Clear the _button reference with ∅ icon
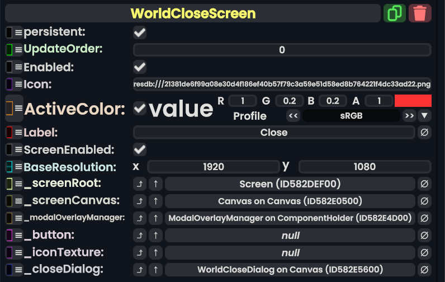 point(424,236)
